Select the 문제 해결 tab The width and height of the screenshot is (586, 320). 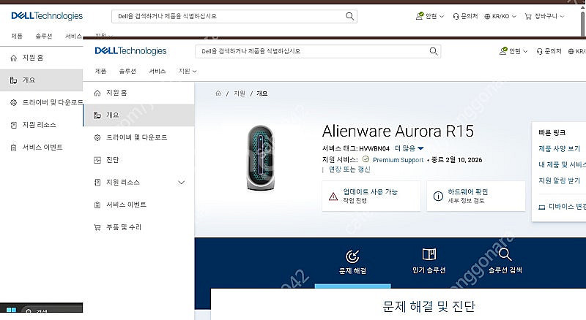352,262
